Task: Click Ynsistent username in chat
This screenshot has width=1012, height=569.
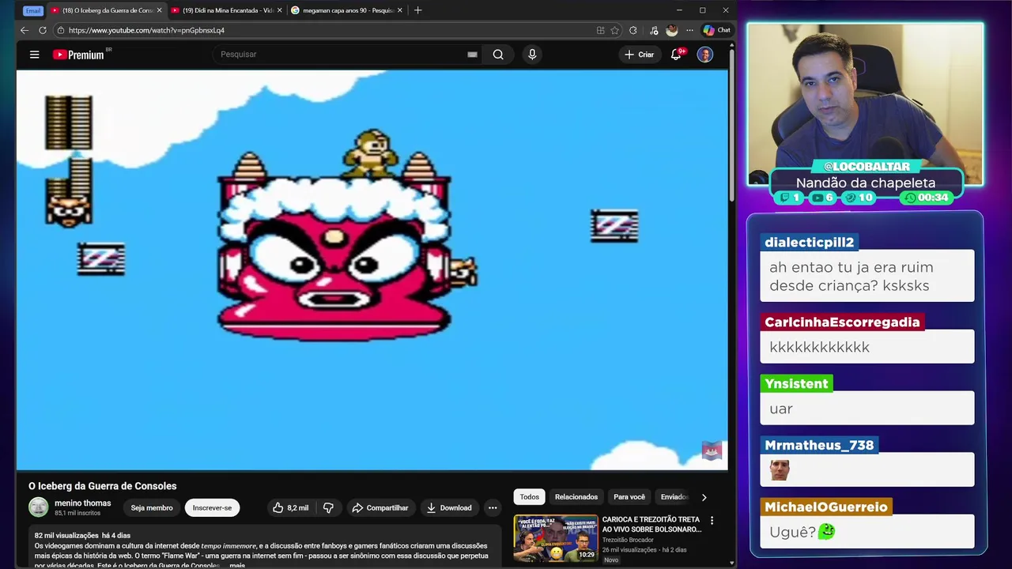Action: pos(796,383)
